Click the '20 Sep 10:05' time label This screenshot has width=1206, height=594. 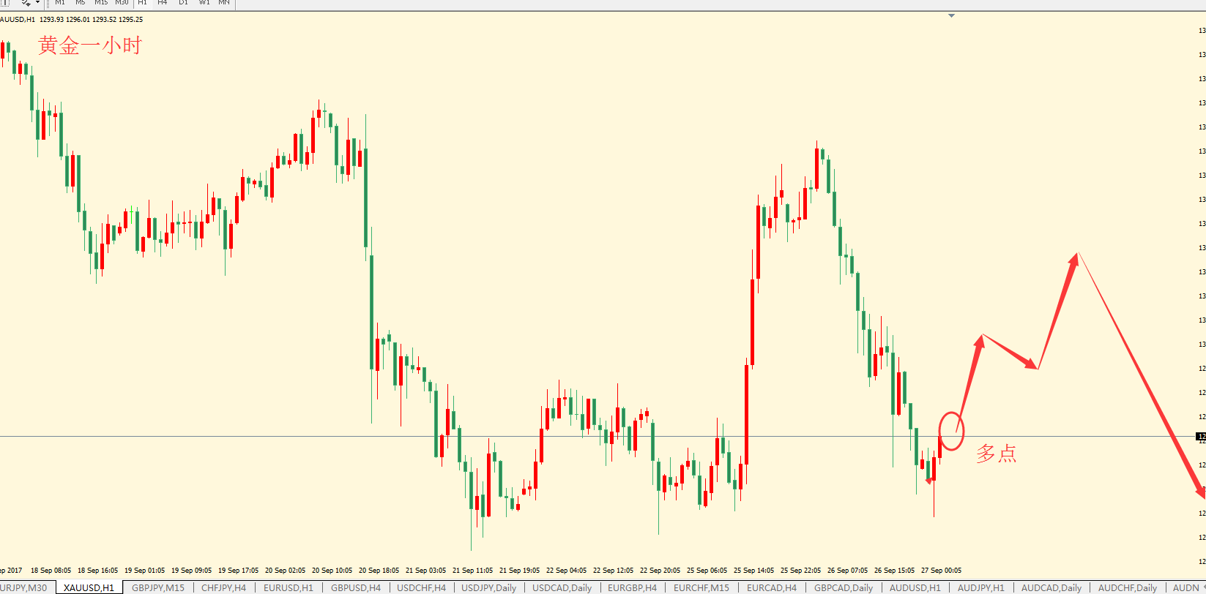click(x=332, y=571)
